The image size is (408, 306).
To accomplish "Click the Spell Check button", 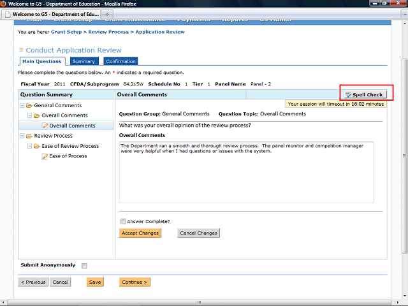I will tap(365, 94).
